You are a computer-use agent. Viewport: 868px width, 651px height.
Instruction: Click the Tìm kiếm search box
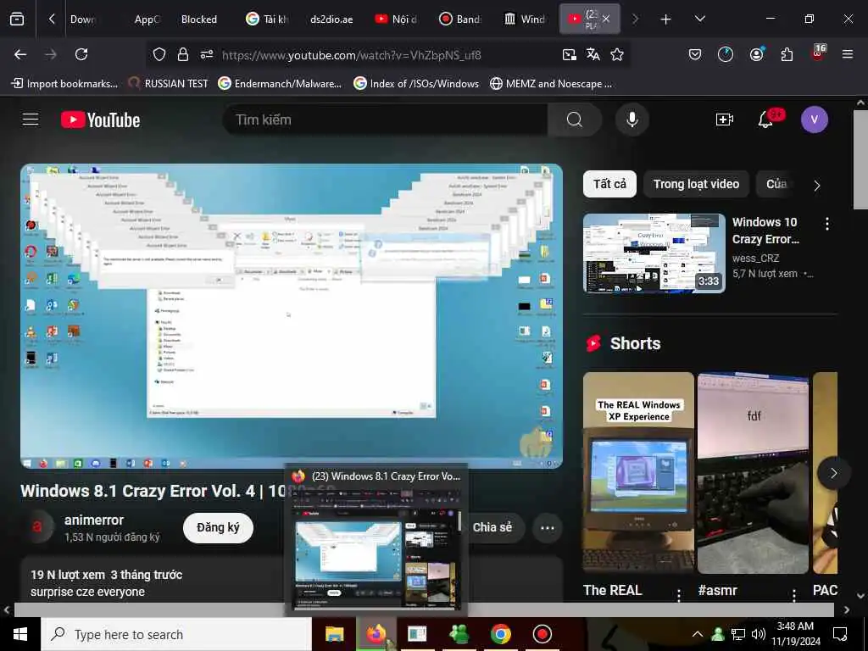(386, 120)
